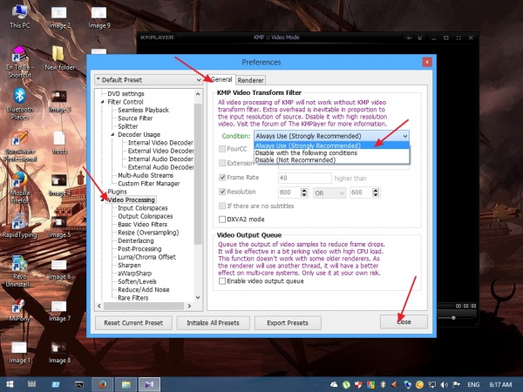
Task: Enable DXVA2 mode checkbox
Action: (221, 220)
